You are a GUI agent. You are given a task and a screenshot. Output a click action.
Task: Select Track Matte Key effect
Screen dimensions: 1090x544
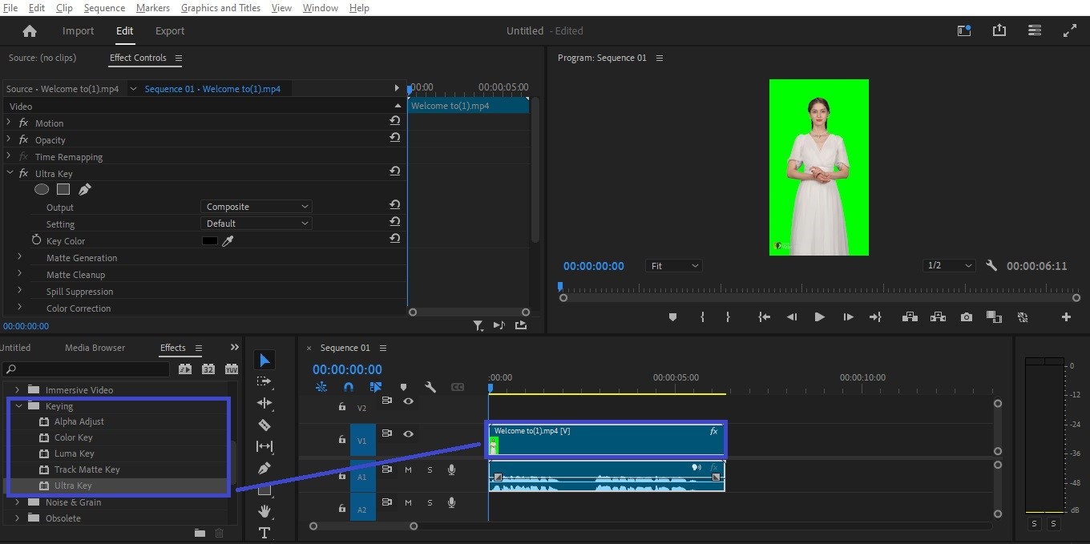tap(87, 469)
